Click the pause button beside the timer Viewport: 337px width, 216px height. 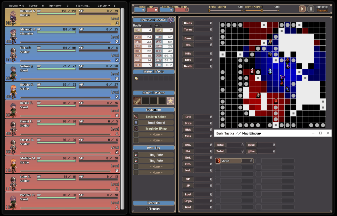[x=311, y=9]
